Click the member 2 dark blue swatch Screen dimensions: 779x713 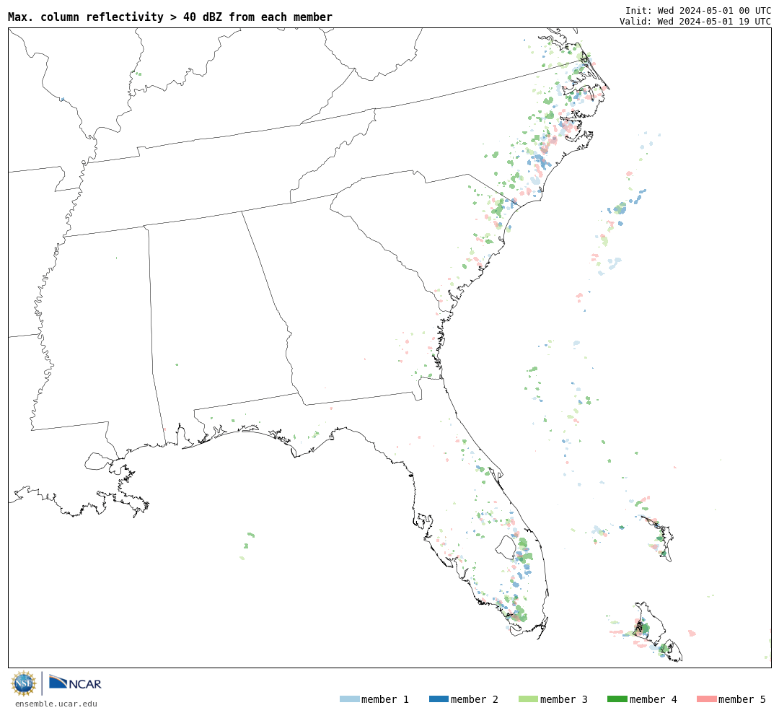(x=439, y=699)
